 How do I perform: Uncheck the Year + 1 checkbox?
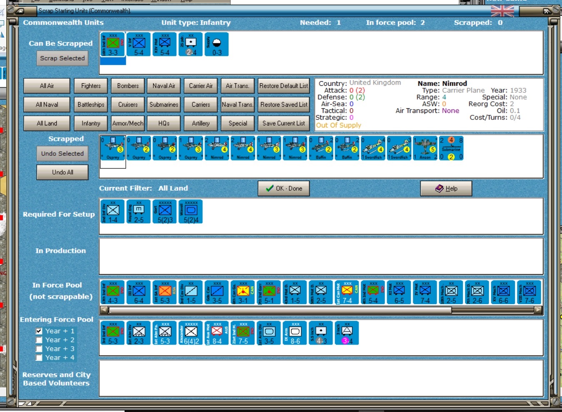[x=39, y=331]
